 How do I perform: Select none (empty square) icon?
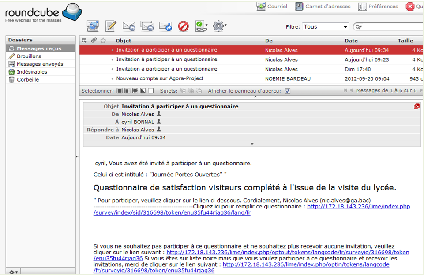pos(151,91)
